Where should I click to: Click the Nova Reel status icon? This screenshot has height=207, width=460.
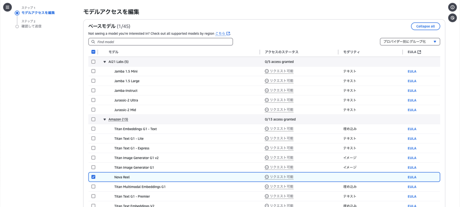tap(267, 177)
